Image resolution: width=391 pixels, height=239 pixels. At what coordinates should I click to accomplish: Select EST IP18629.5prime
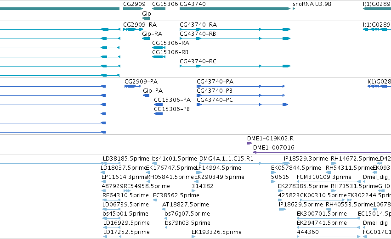click(x=301, y=205)
